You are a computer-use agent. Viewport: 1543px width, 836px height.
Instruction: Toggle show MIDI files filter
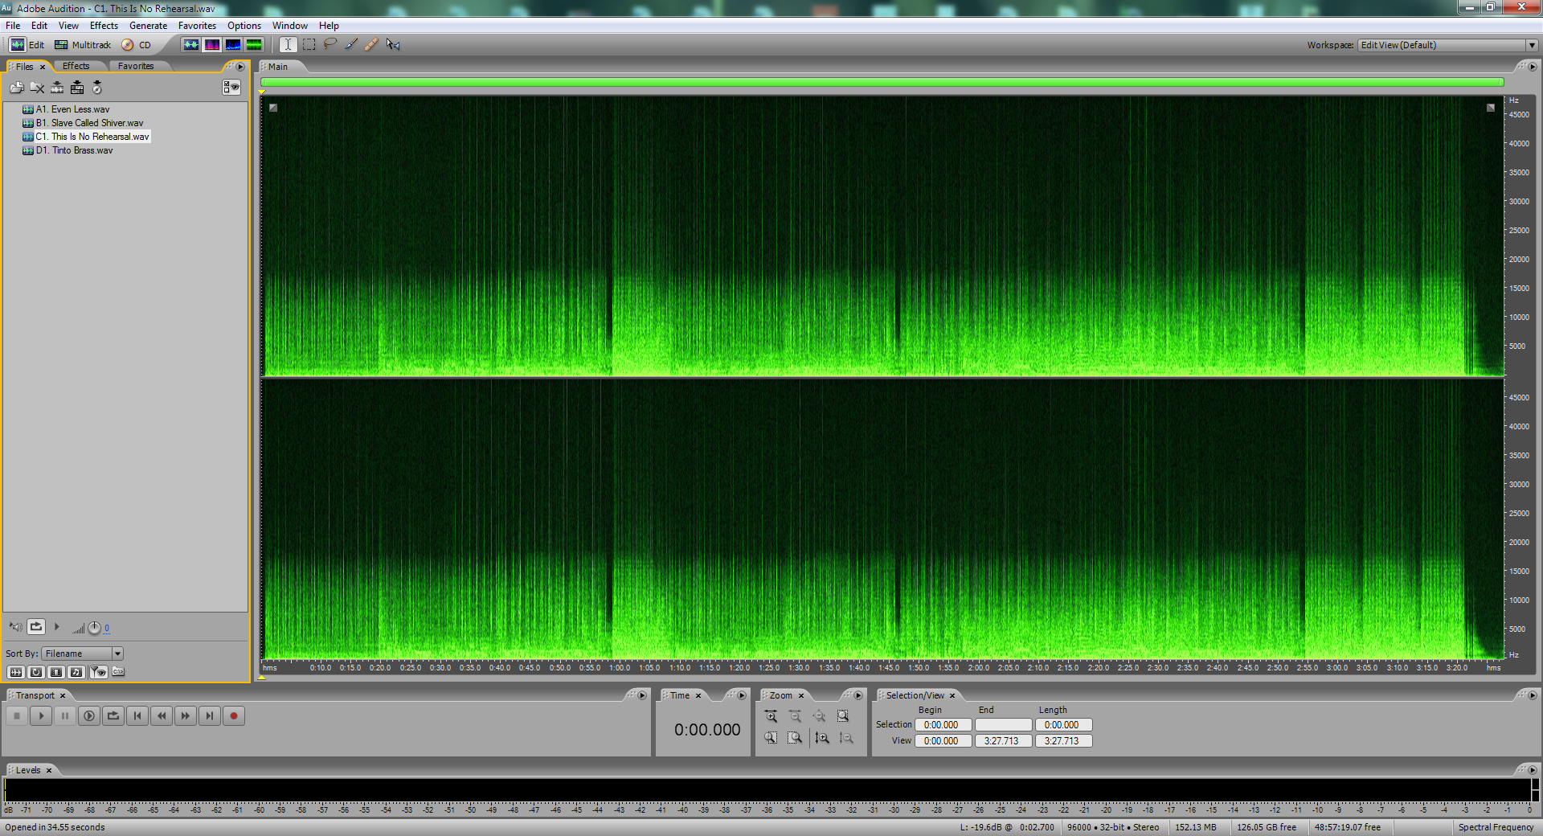76,672
